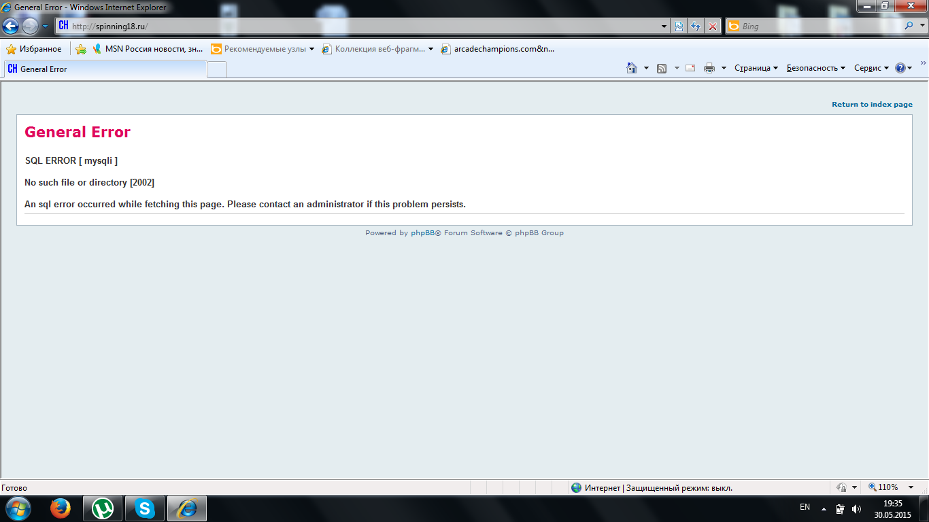This screenshot has height=522, width=929.
Task: Click the Print icon in command bar
Action: [x=709, y=68]
